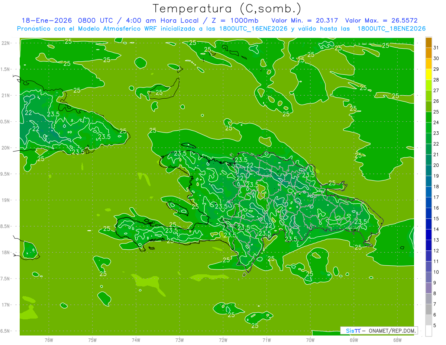The height and width of the screenshot is (345, 446).
Task: Click the "5" value on color legend
Action: click(435, 326)
